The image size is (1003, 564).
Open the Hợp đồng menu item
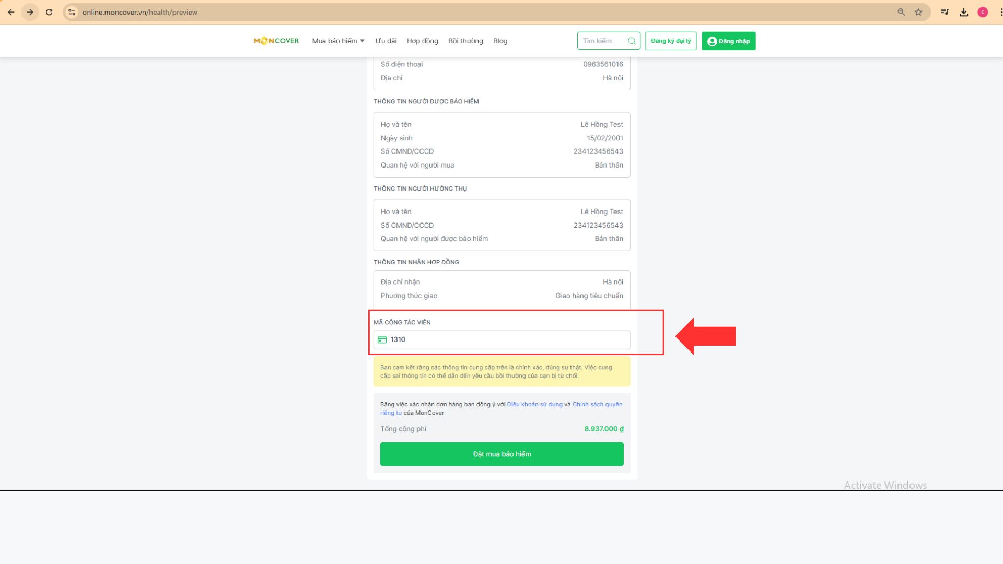tap(422, 41)
